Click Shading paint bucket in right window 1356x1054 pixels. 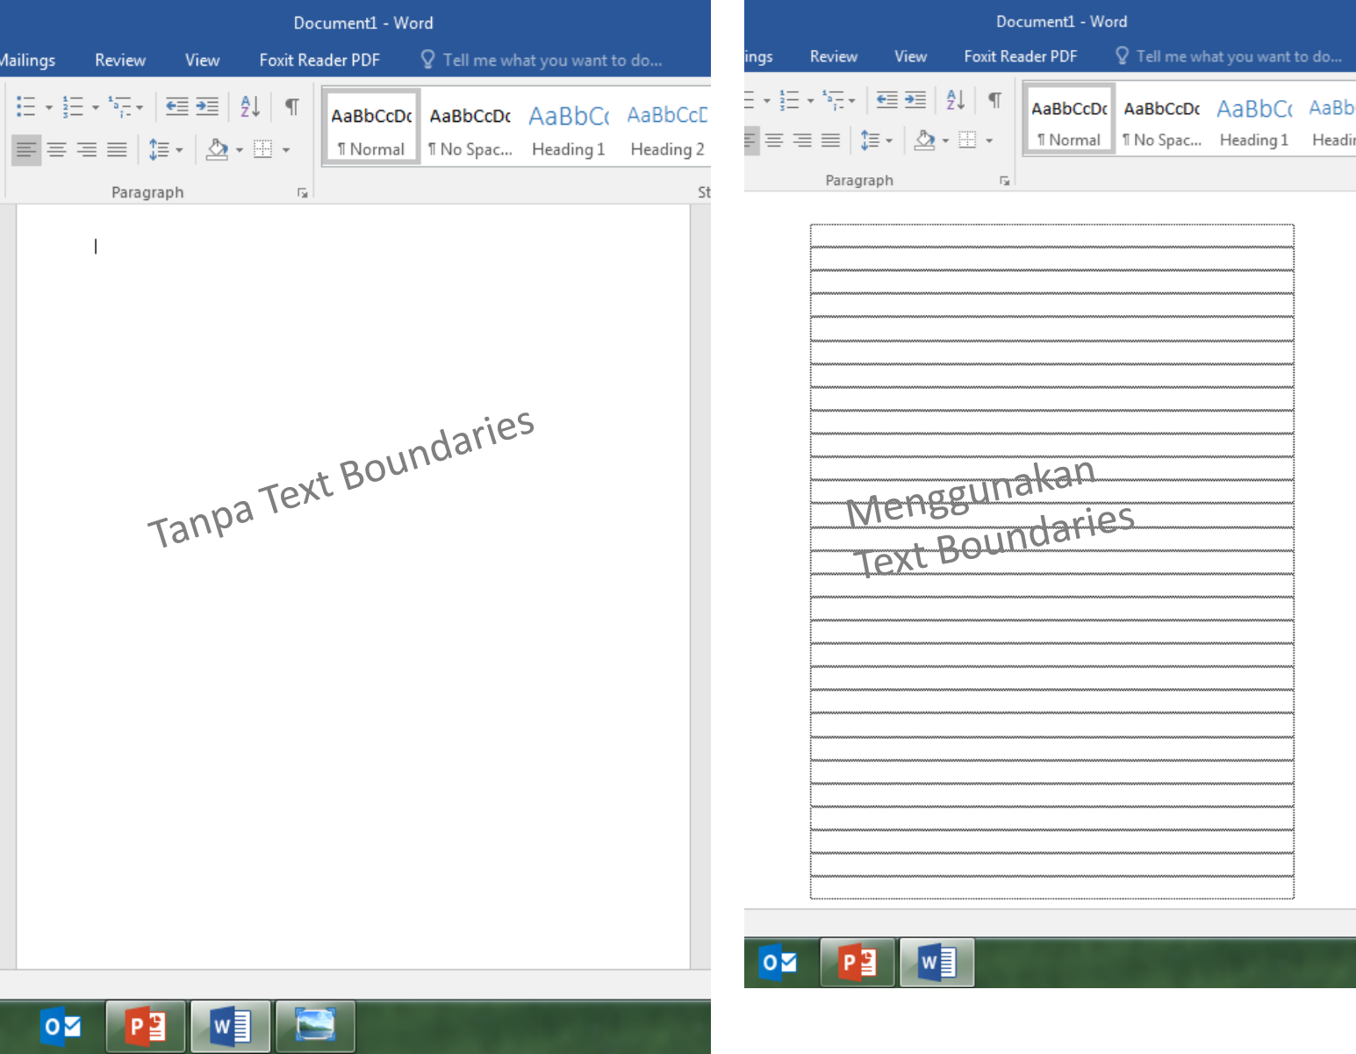(924, 140)
